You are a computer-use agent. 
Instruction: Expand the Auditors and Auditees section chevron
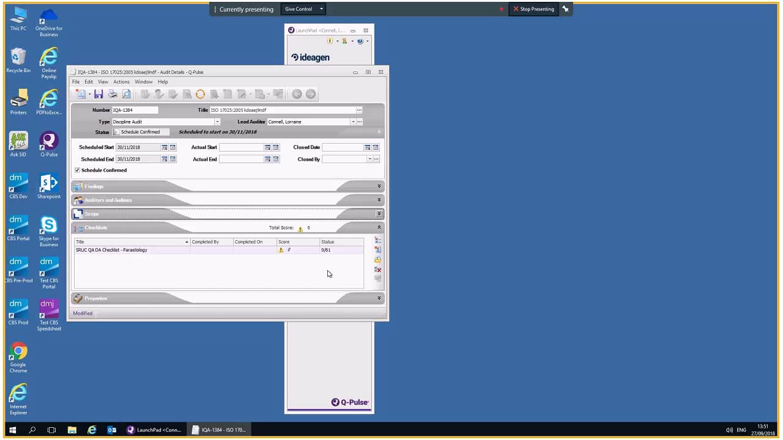click(379, 200)
